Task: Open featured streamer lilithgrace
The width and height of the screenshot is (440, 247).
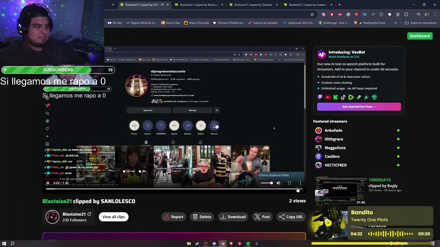Action: [x=334, y=139]
